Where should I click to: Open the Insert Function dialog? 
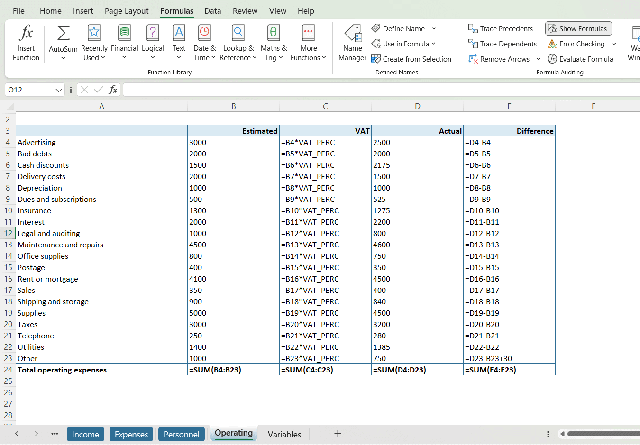pyautogui.click(x=26, y=43)
